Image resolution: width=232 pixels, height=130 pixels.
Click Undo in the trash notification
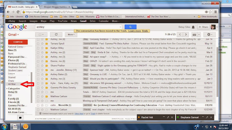pyautogui.click(x=145, y=31)
